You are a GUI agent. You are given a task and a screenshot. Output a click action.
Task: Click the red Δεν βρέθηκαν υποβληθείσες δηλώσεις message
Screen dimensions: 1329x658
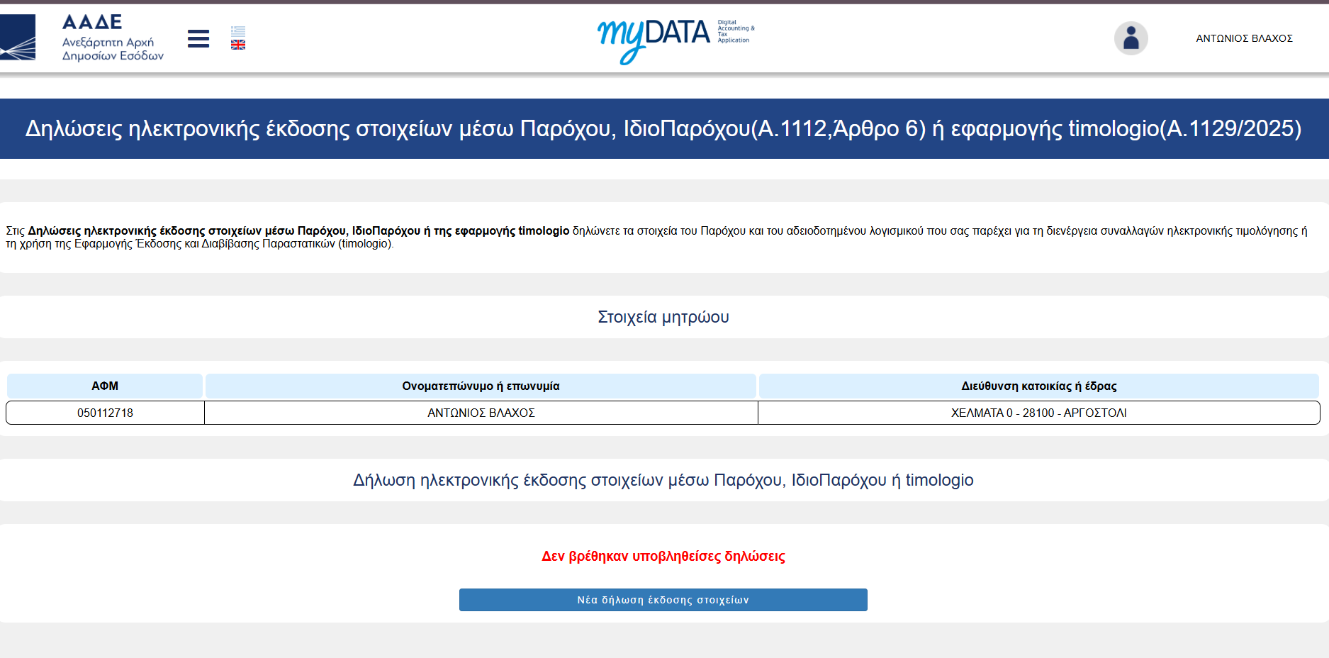coord(663,556)
